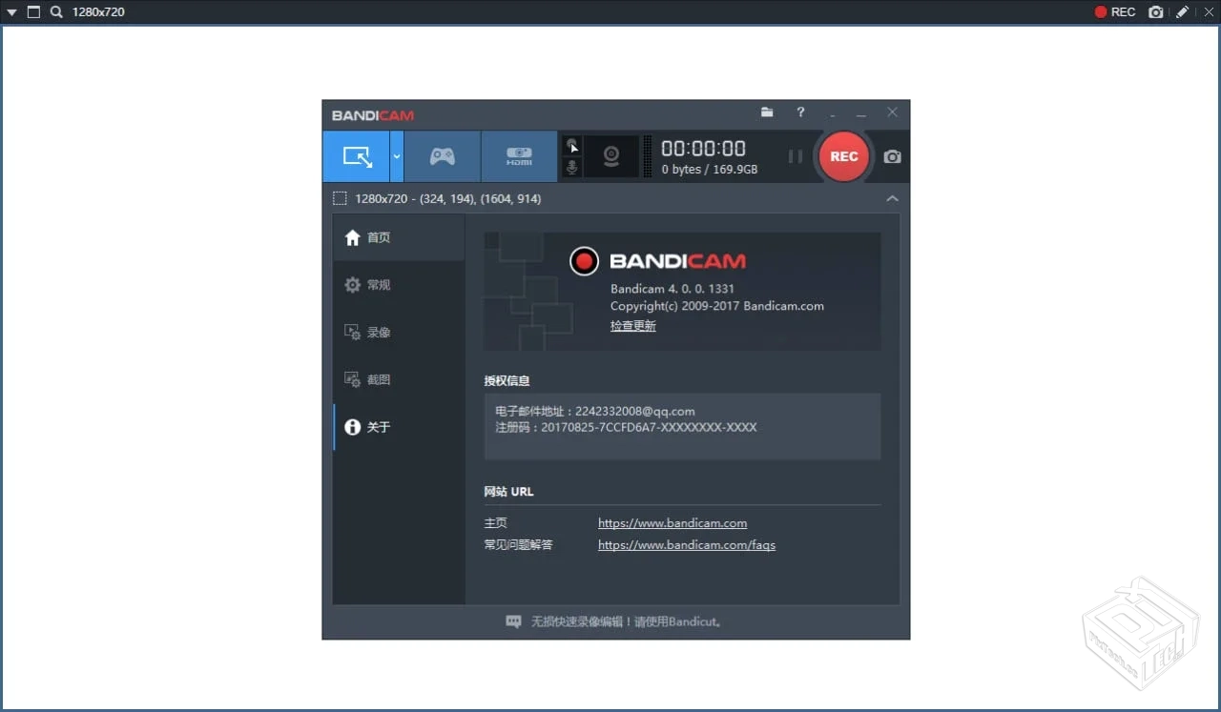Open the screen capture app's dropdown arrow
The image size is (1221, 712).
11,11
